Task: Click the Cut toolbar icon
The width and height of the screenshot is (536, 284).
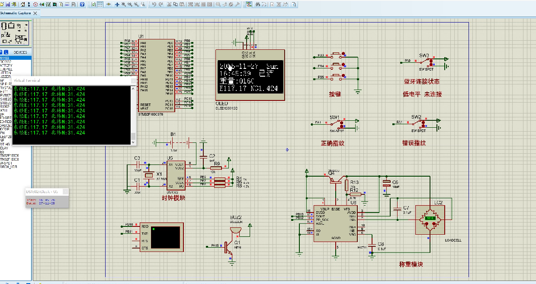Action: 169,3
